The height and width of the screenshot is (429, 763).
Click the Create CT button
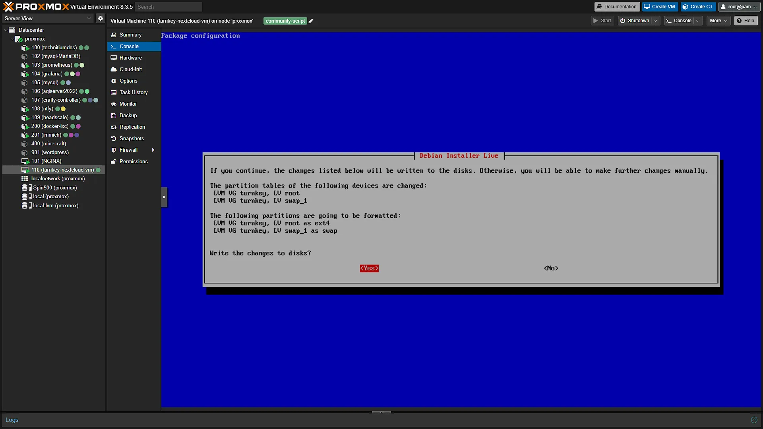click(698, 7)
